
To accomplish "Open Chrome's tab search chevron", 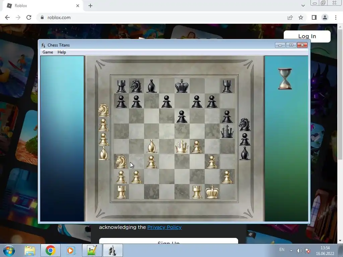I will 303,6.
